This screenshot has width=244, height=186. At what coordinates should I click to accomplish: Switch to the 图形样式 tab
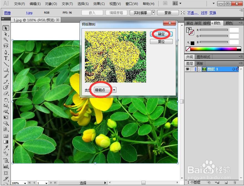click(204, 57)
